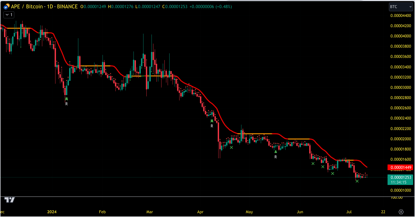Screen dimensions: 415x217
Task: Click the green triangle marker above May's R
Action: [x=276, y=151]
